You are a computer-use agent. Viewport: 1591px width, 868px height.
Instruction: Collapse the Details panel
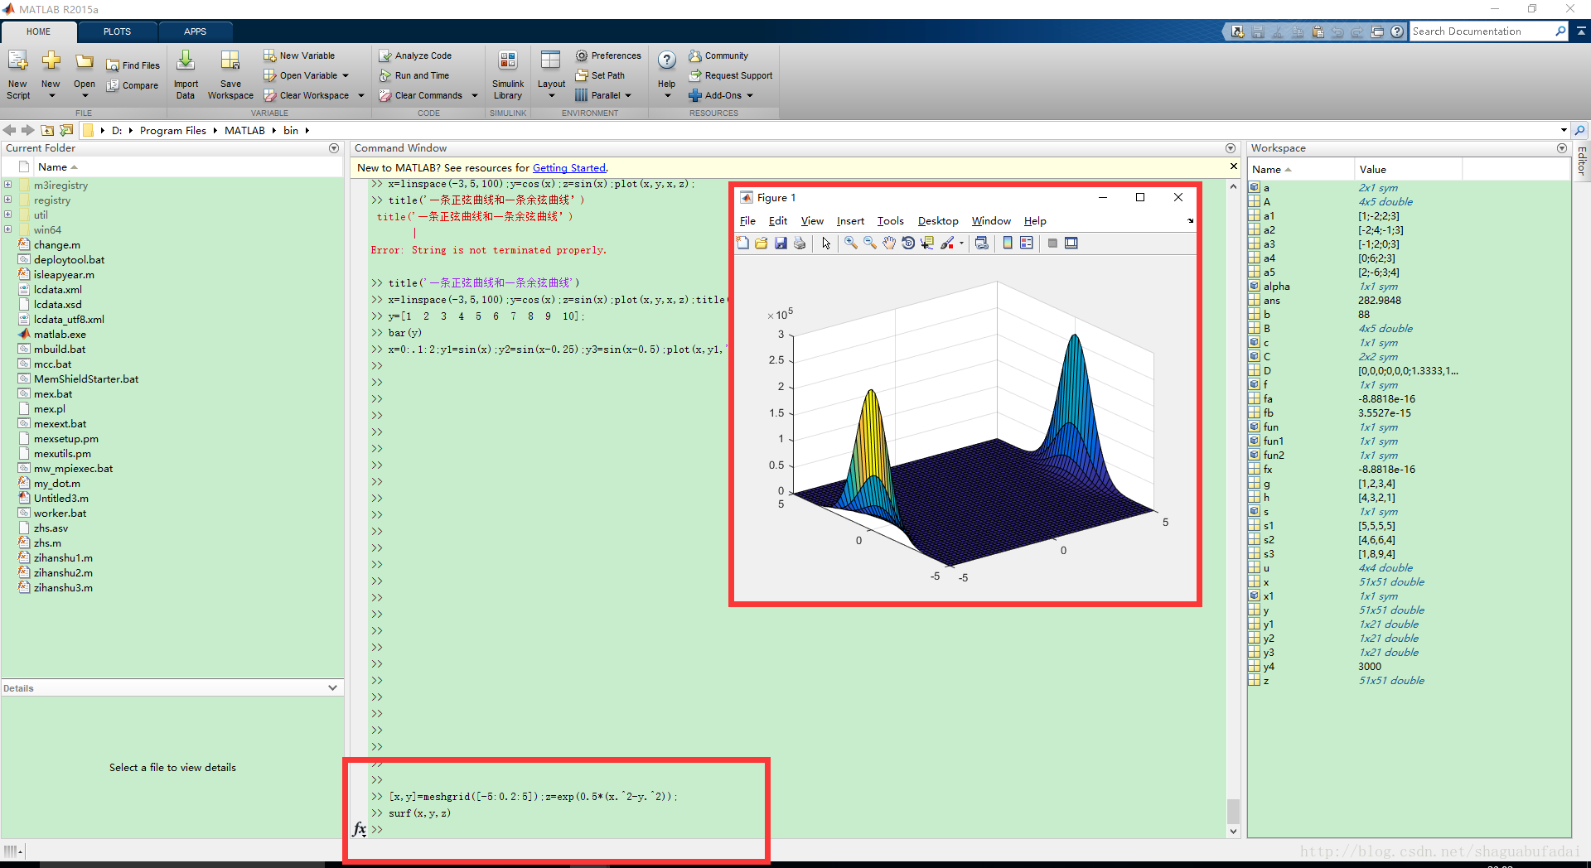coord(332,687)
